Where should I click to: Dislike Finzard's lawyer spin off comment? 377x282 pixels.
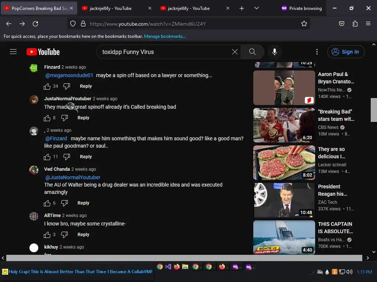pos(67,86)
